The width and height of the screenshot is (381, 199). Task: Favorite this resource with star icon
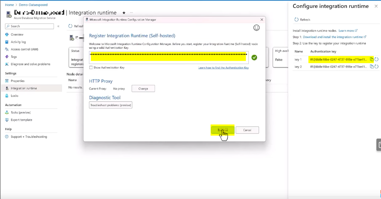pyautogui.click(x=124, y=13)
